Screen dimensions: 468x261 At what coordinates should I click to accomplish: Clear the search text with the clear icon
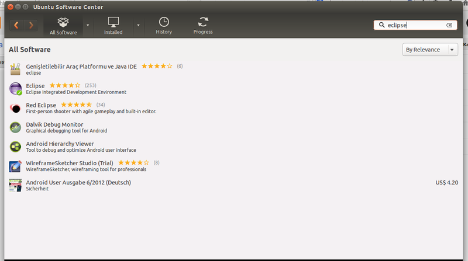point(449,25)
